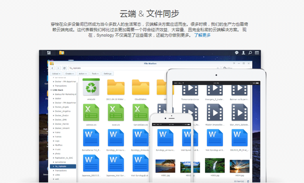Select the home folder in tree
This screenshot has height=183, width=304.
pyautogui.click(x=58, y=132)
